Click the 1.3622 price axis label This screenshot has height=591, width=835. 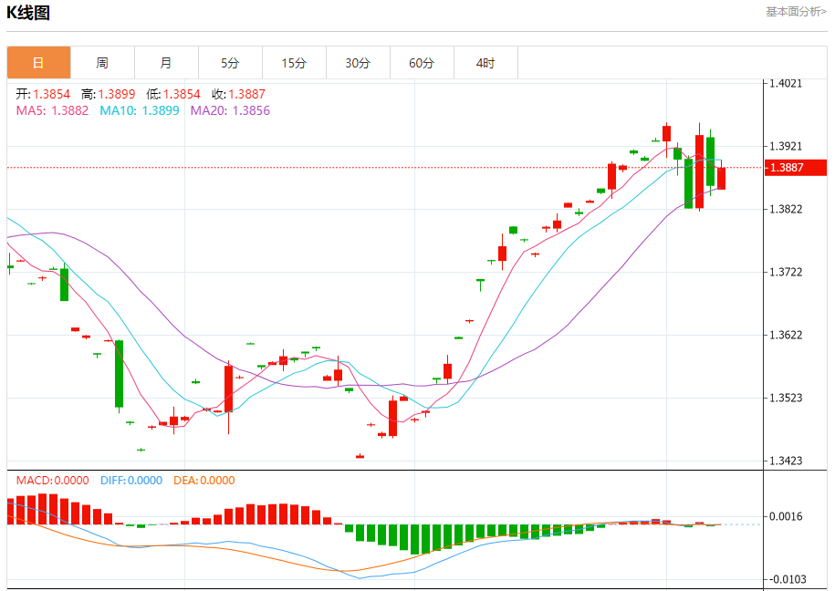[x=786, y=335]
